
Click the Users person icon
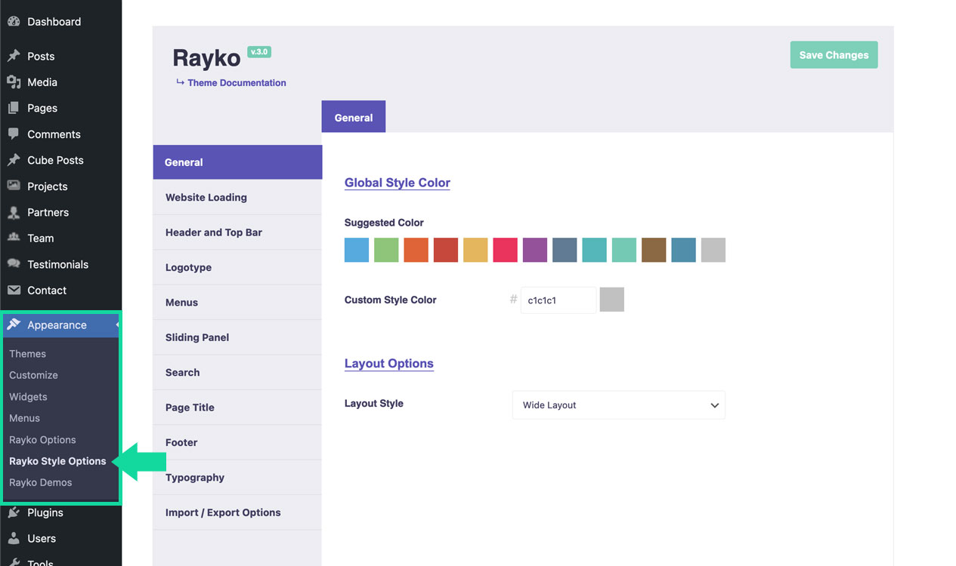coord(14,539)
